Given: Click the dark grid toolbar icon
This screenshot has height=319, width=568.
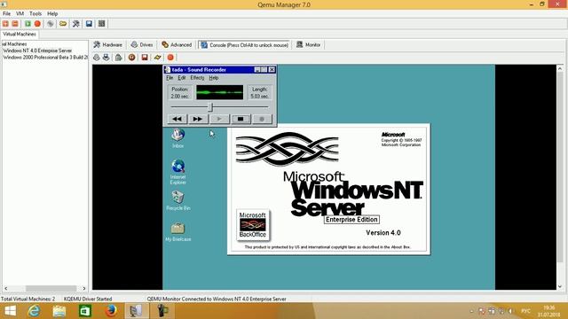Looking at the screenshot, I should tap(102, 24).
